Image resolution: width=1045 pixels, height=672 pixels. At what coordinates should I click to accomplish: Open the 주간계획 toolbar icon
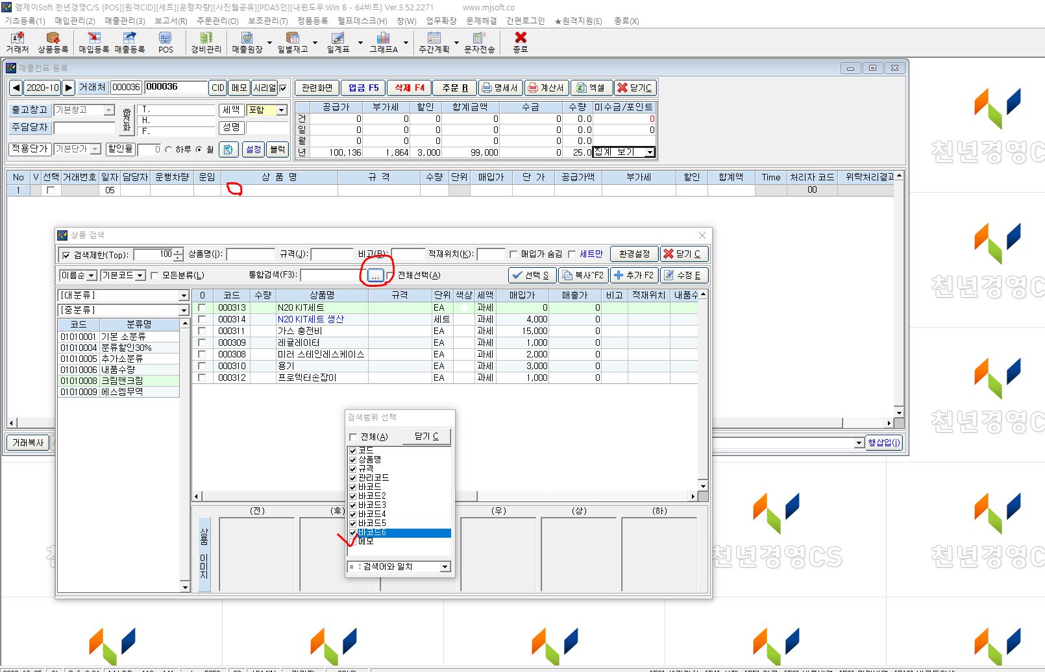pos(434,43)
